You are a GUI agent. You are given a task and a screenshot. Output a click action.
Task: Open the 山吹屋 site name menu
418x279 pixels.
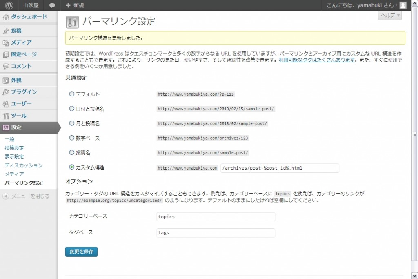(x=30, y=5)
